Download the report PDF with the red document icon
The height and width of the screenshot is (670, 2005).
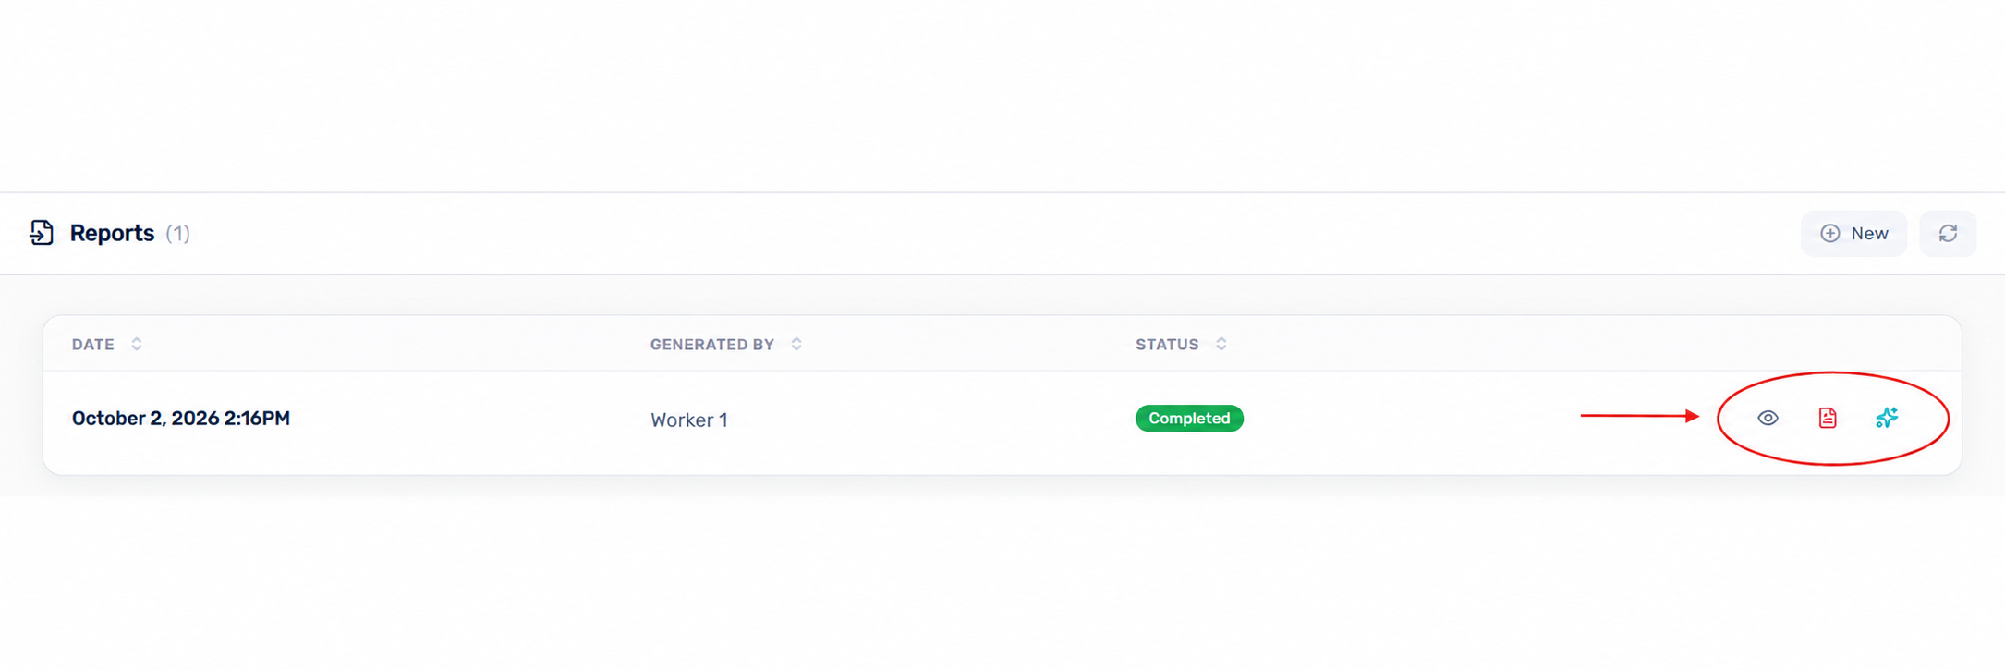1828,418
